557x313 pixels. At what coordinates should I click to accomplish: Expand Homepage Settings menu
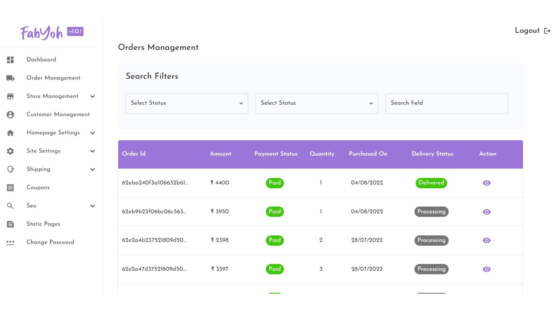tap(53, 133)
